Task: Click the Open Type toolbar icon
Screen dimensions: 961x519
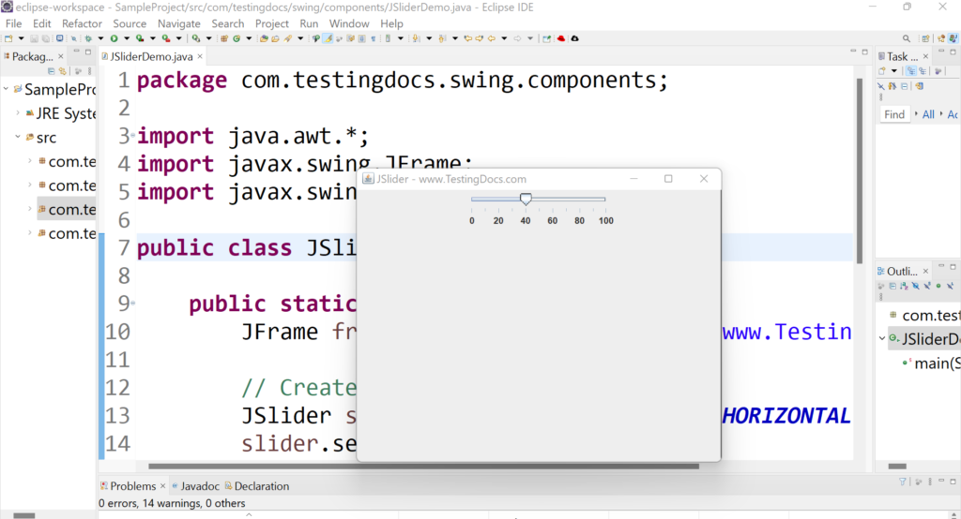Action: coord(264,38)
